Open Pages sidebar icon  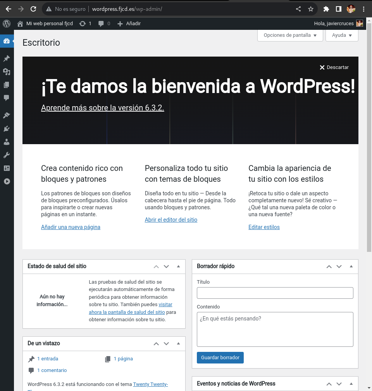tap(7, 85)
